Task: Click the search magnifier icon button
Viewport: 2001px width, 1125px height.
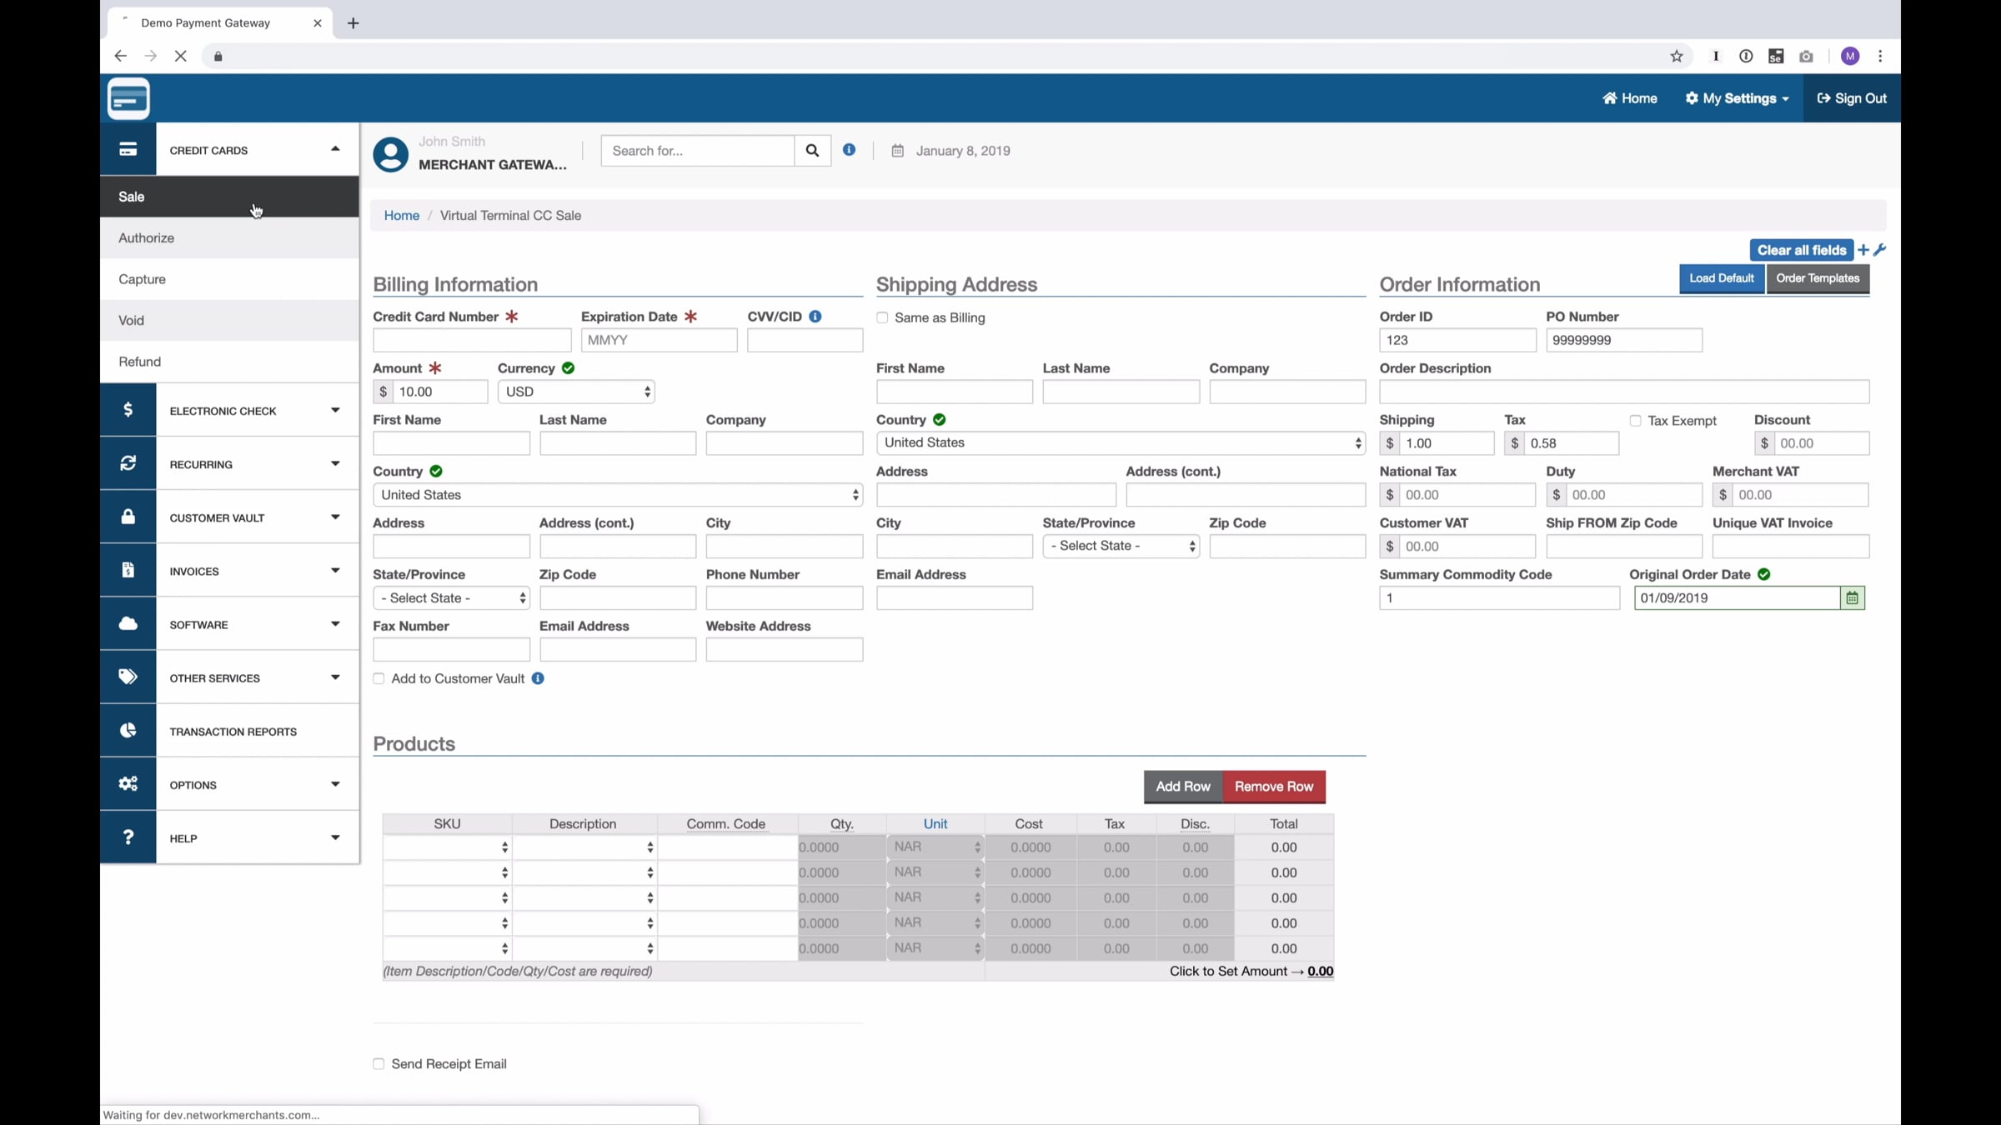Action: (x=812, y=151)
